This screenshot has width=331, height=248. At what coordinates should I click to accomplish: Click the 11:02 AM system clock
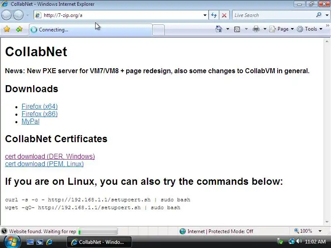315,242
